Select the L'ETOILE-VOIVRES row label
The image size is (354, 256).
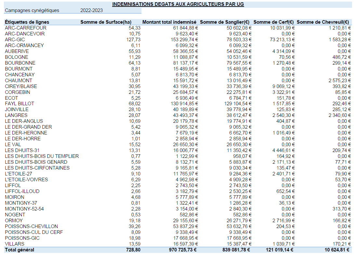coord(26,180)
